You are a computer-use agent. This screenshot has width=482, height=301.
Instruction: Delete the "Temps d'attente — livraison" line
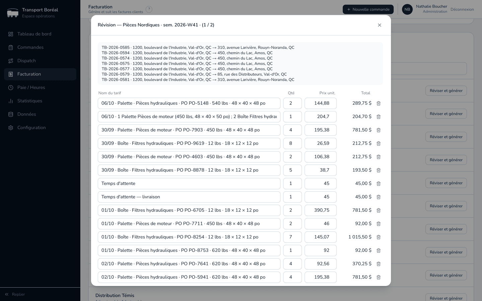[379, 197]
